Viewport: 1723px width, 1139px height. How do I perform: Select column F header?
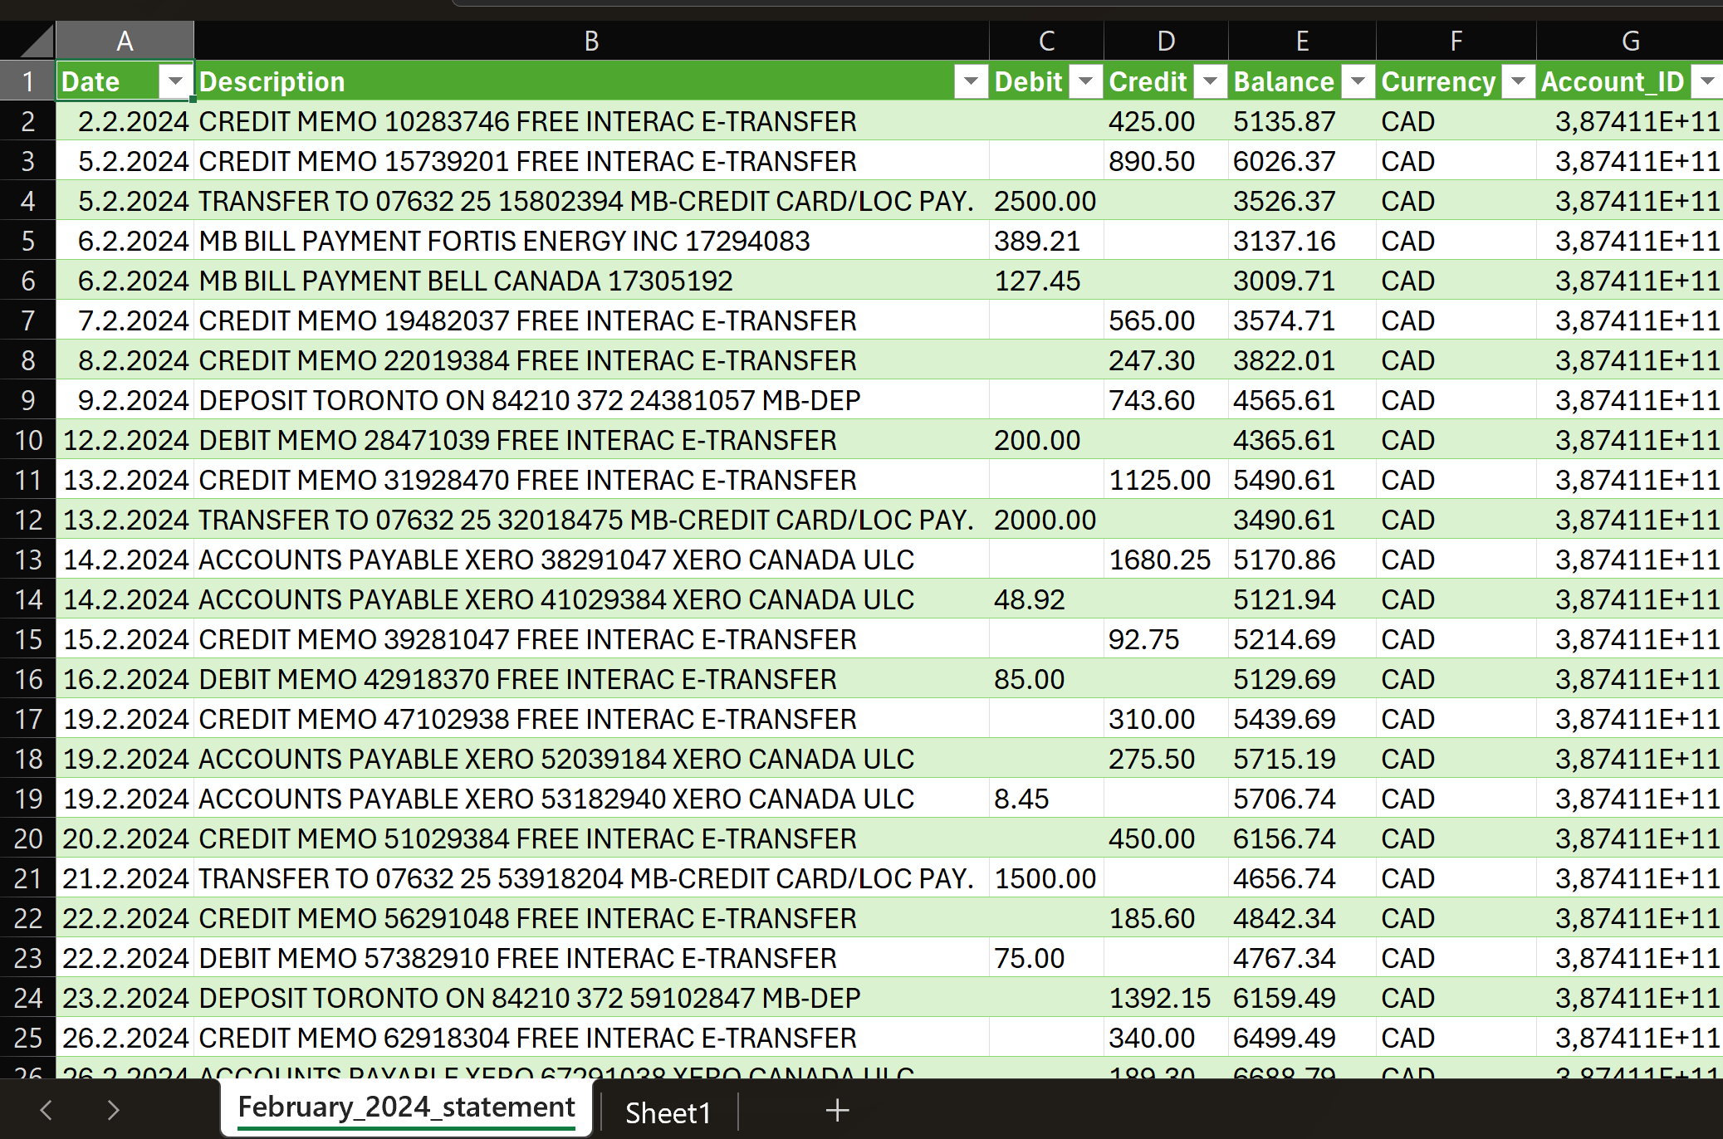click(1456, 41)
